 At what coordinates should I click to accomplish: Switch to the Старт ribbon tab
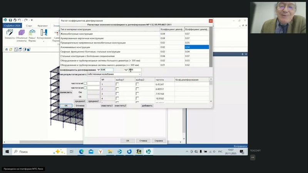click(29, 25)
